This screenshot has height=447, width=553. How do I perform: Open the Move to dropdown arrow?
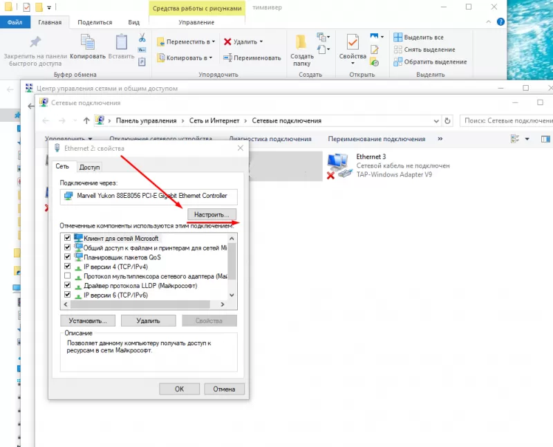tap(214, 42)
